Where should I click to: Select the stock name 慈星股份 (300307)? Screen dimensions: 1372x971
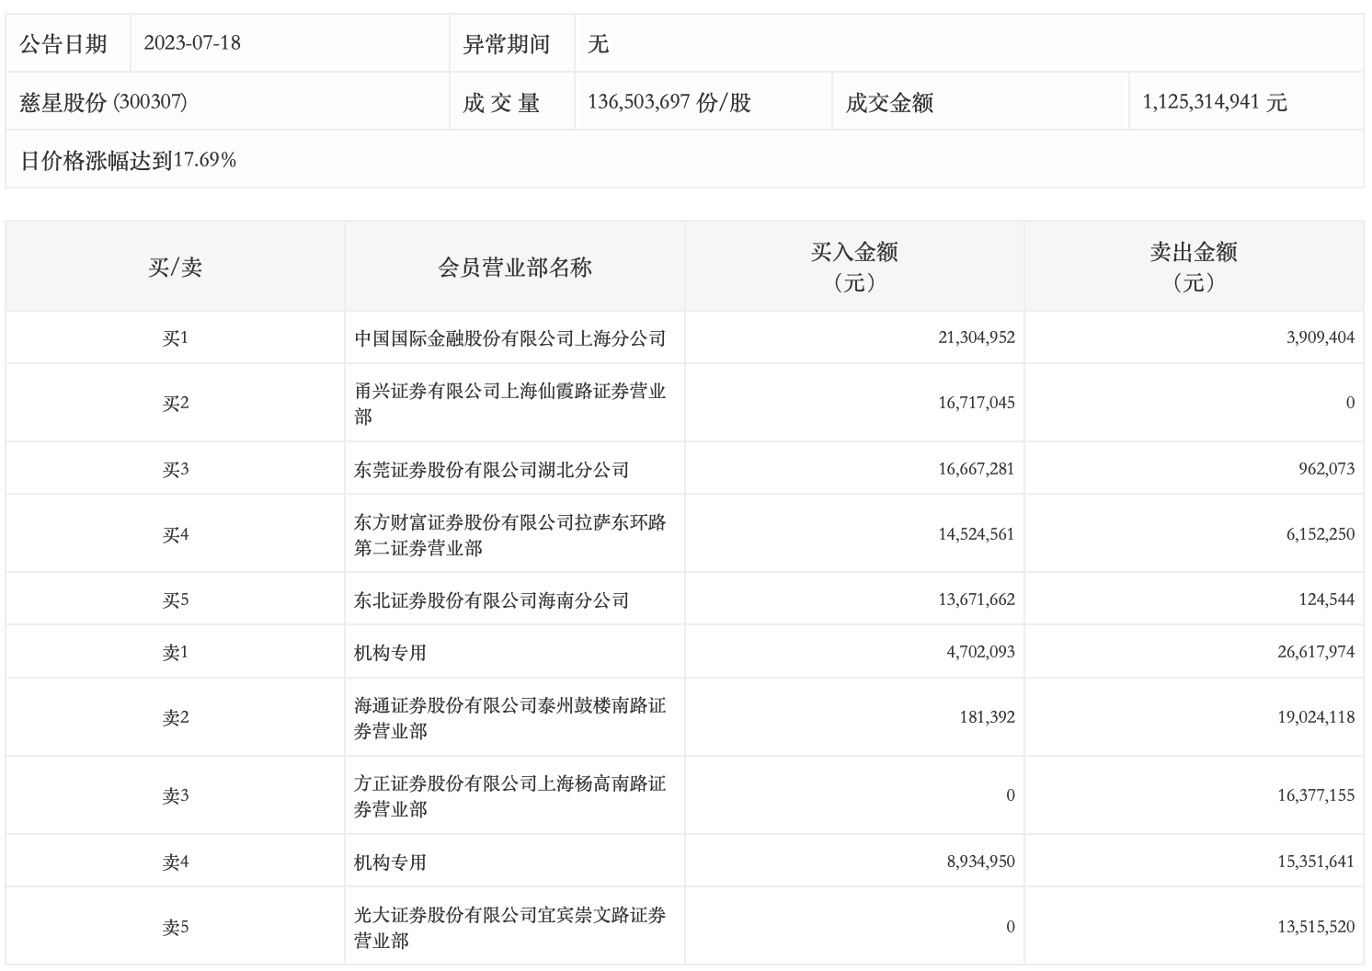[103, 102]
